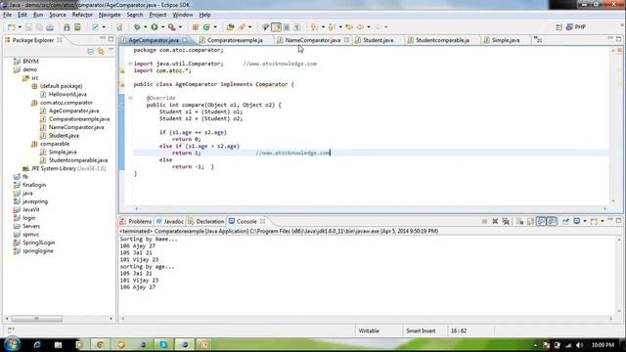Image resolution: width=626 pixels, height=352 pixels.
Task: Open the Problems tab
Action: point(136,222)
